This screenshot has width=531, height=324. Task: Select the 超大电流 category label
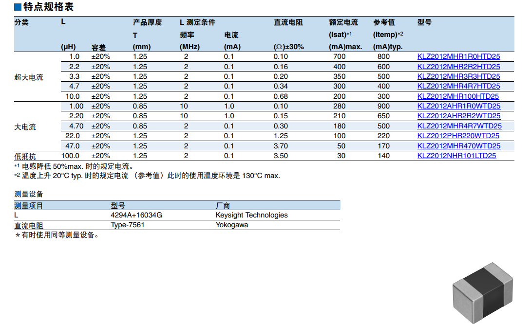tap(28, 77)
